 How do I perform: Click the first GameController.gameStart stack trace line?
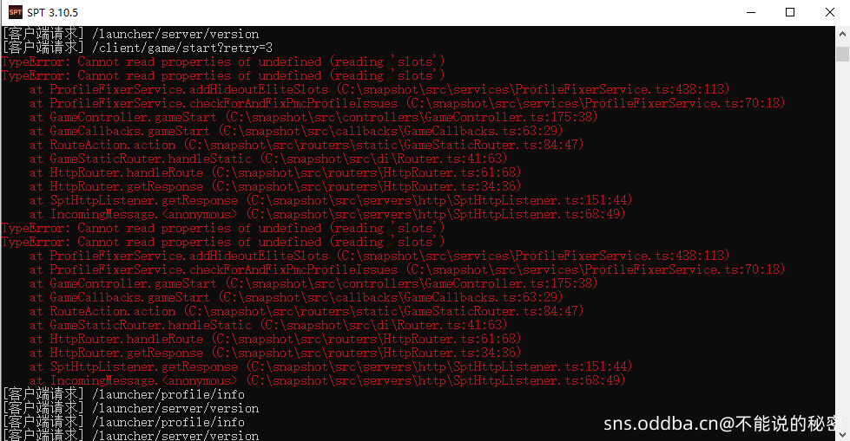click(313, 117)
